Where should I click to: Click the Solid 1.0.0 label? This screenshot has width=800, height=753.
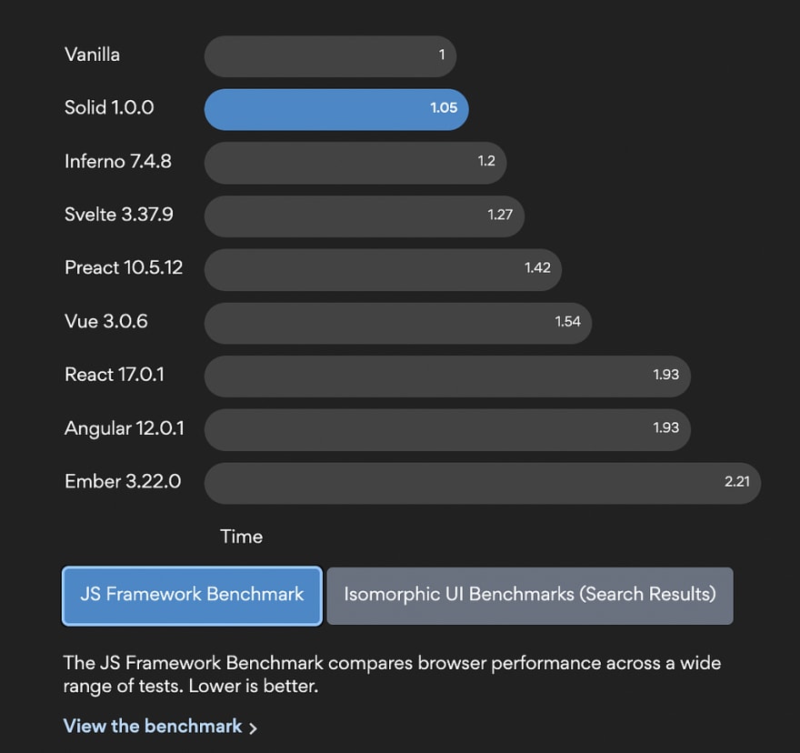point(109,107)
